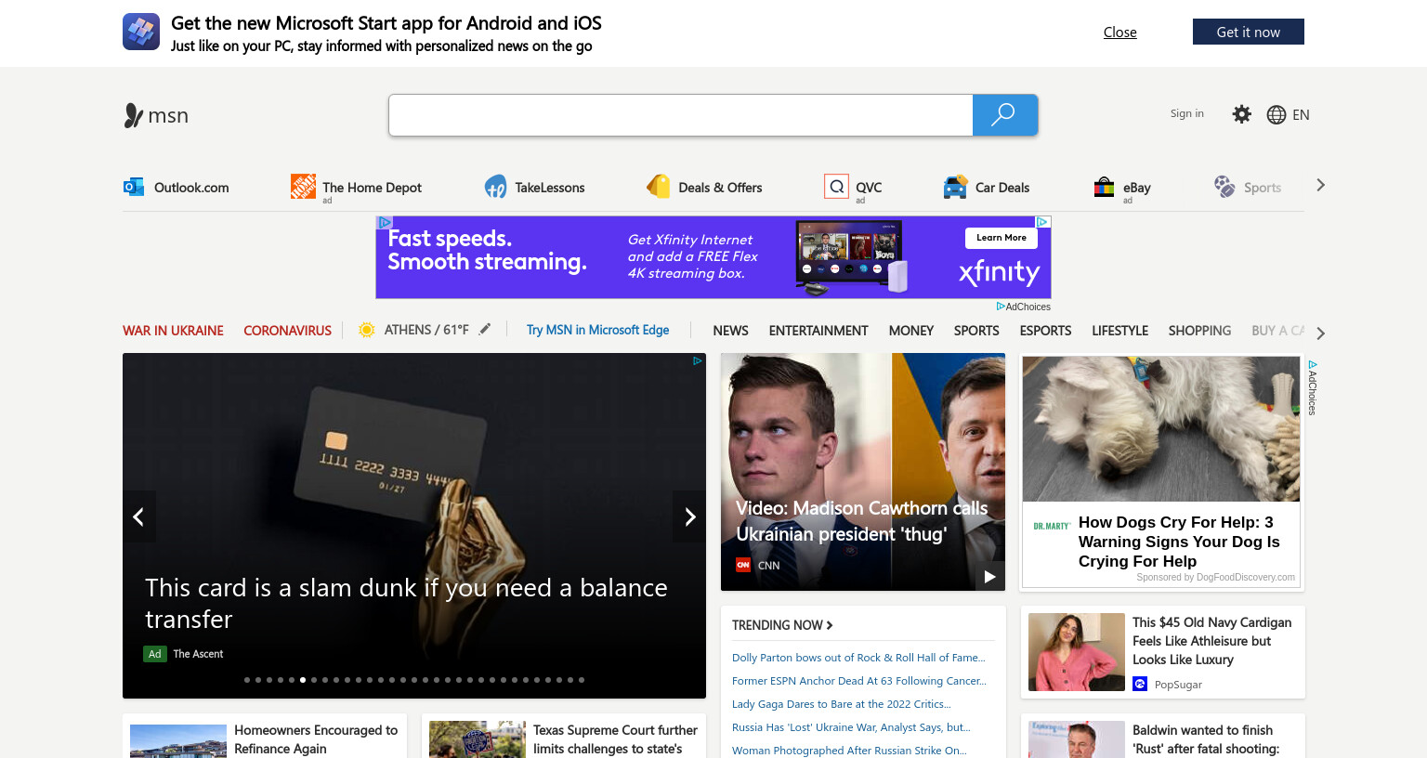1427x758 pixels.
Task: Go to SPORTS tab
Action: [976, 331]
